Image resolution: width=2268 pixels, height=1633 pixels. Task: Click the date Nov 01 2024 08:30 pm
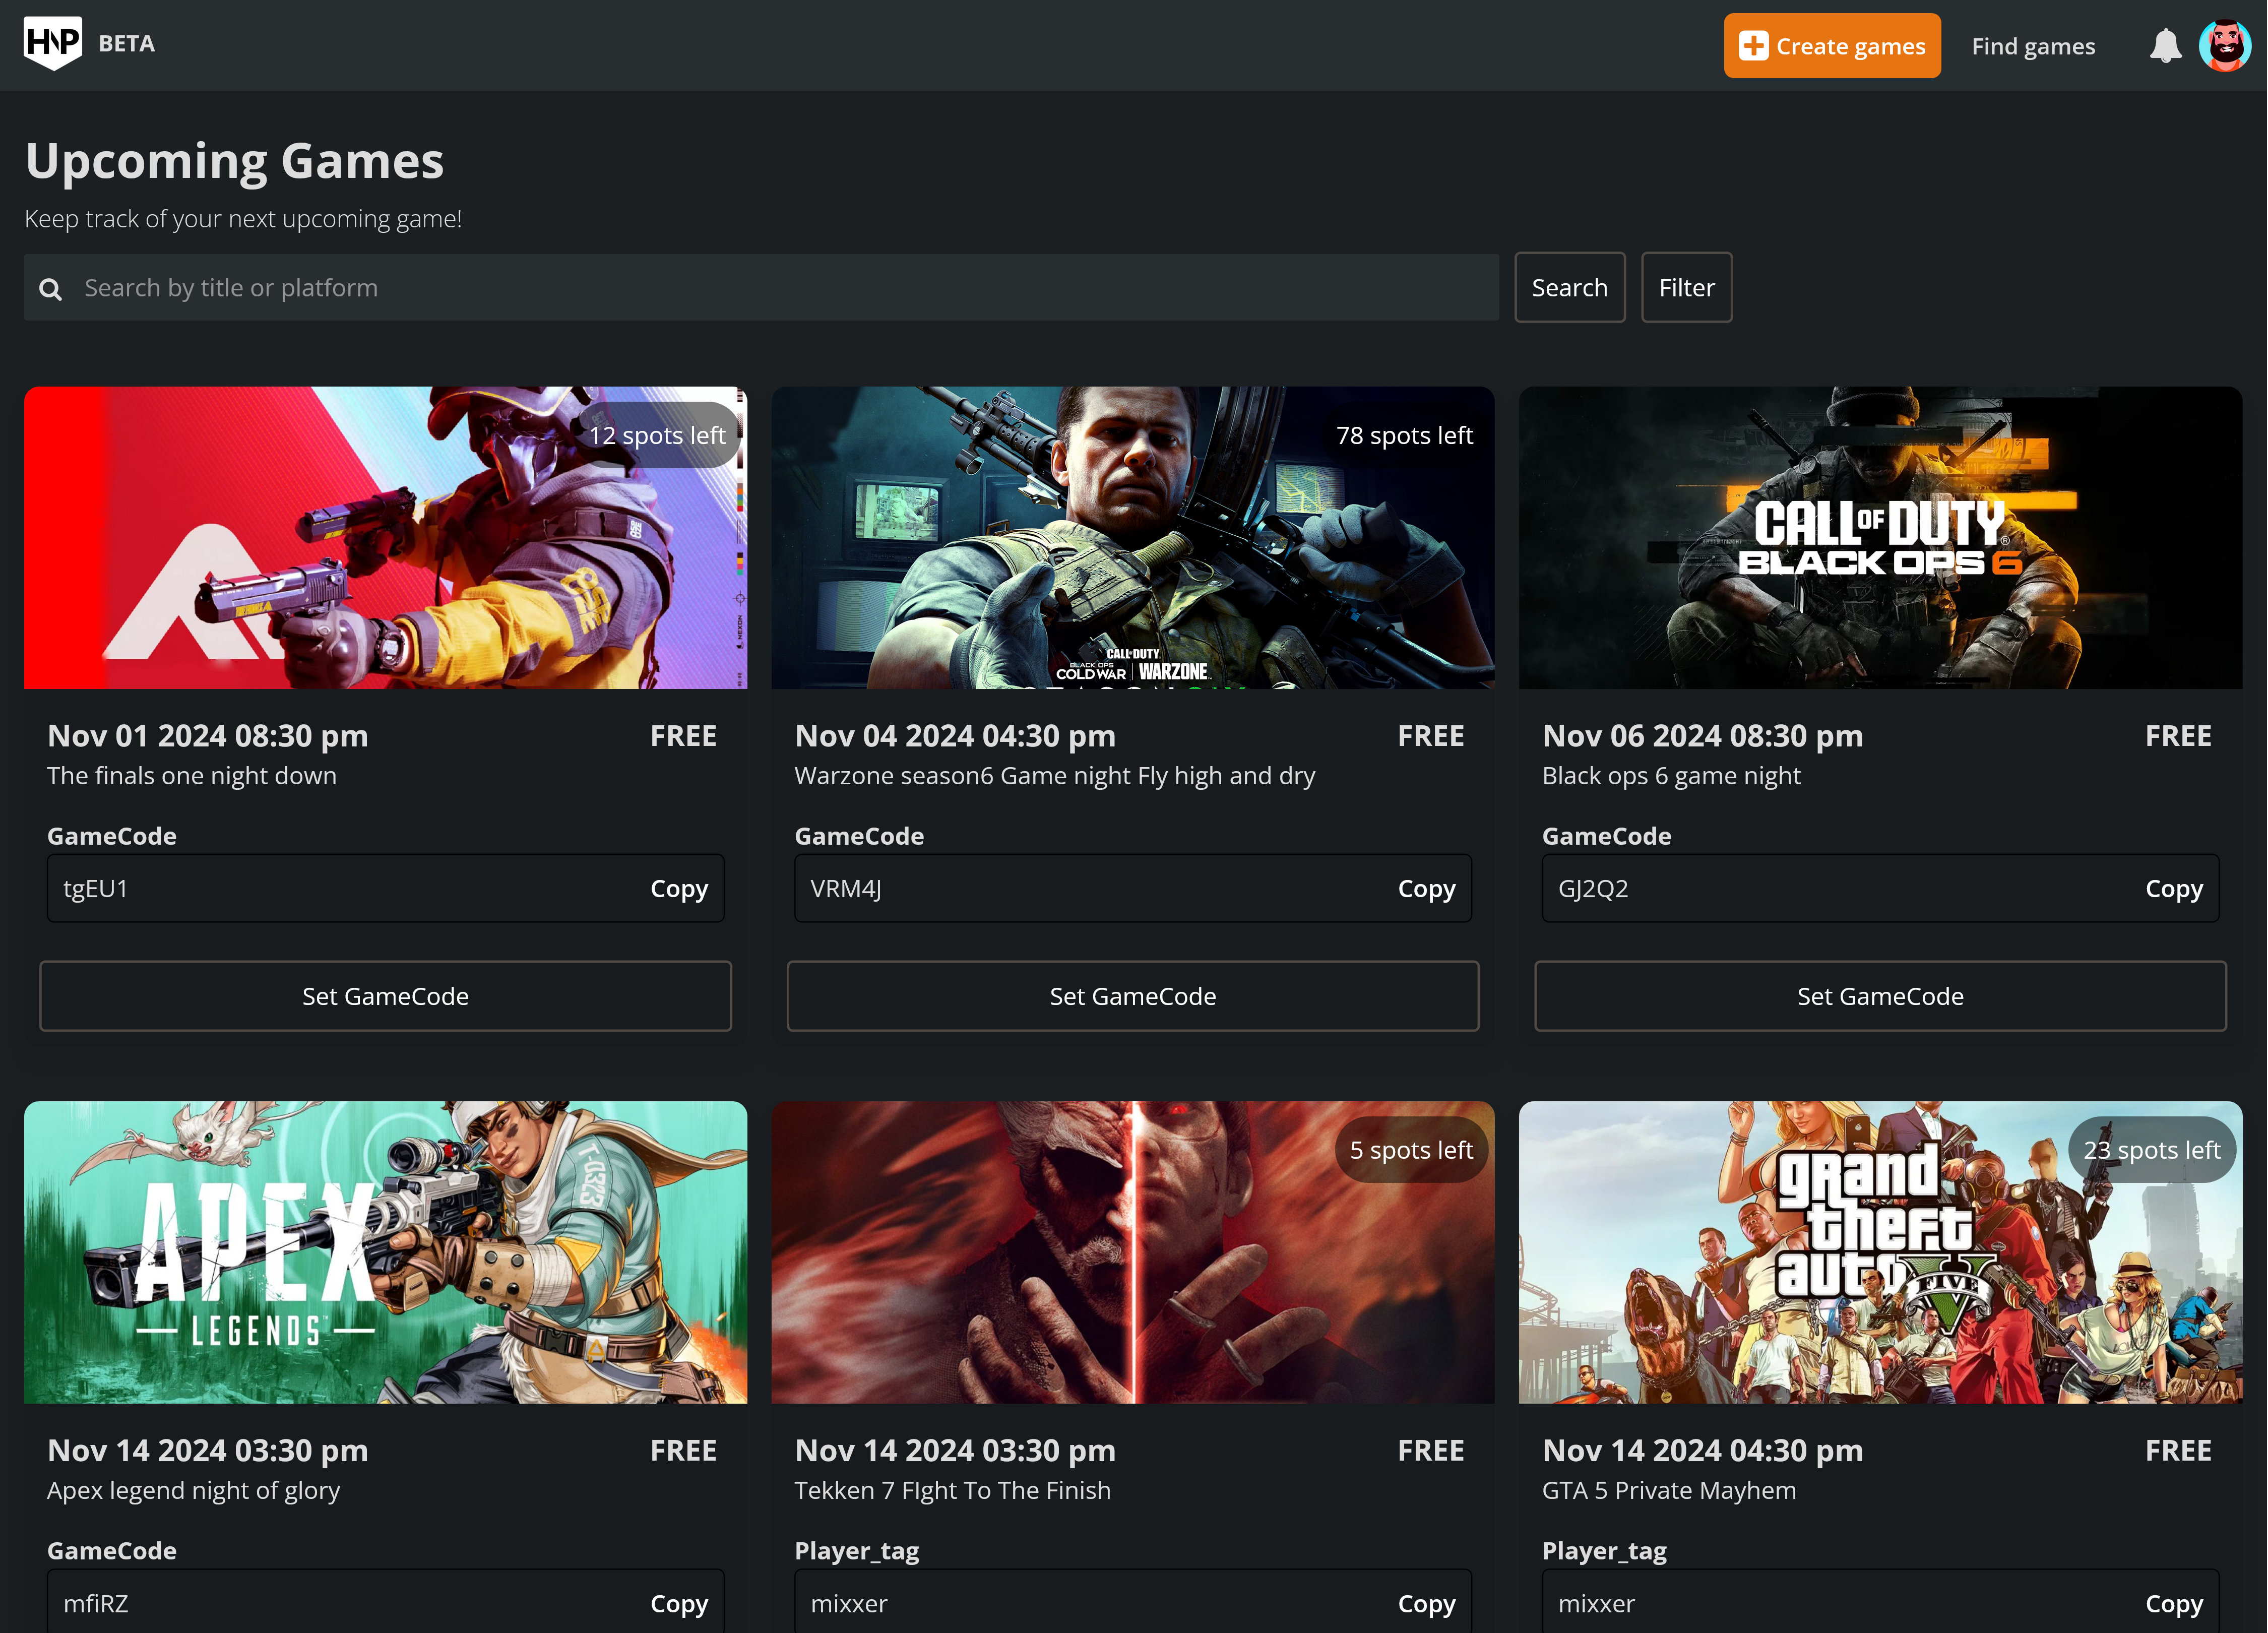(x=208, y=736)
